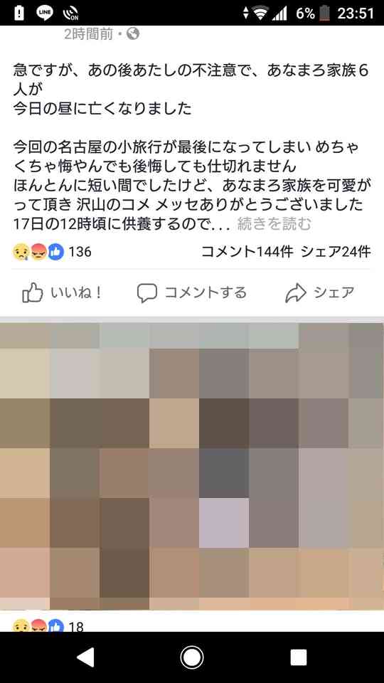This screenshot has width=384, height=683.
Task: Open the 136 reactions count
Action: click(x=80, y=252)
